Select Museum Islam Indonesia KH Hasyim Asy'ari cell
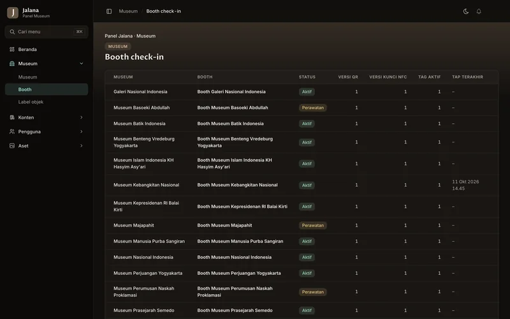 143,163
